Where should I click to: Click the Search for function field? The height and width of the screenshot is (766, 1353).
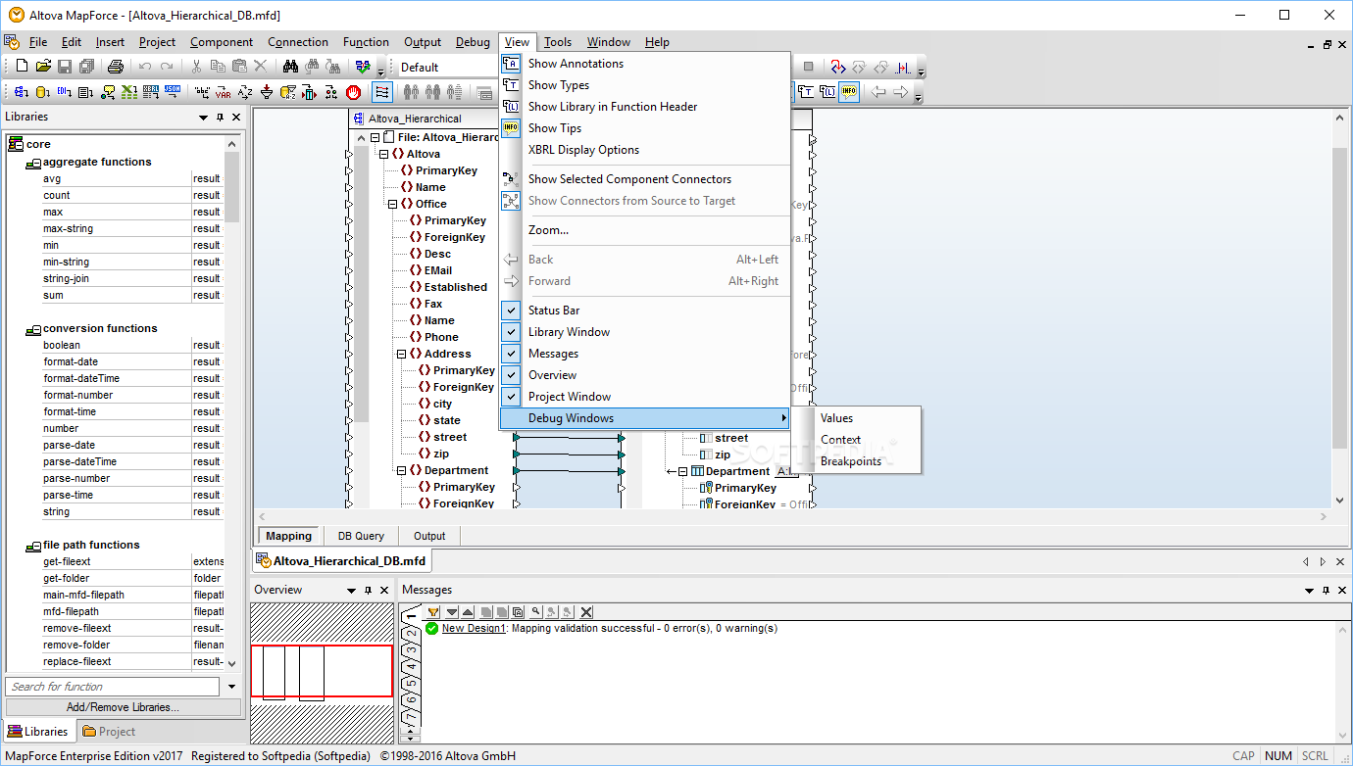tap(114, 687)
